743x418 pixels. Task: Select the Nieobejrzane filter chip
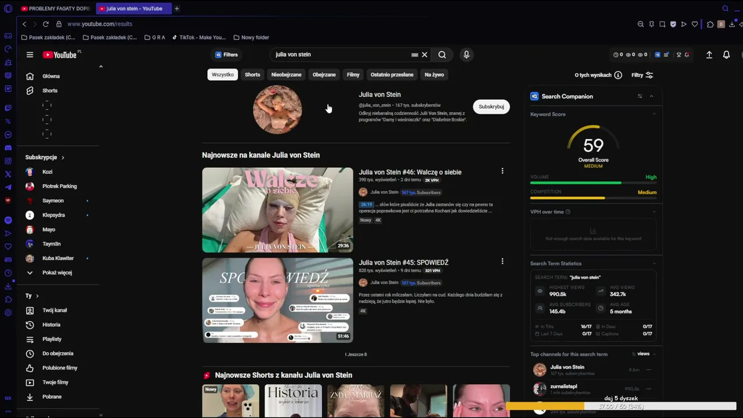tap(286, 74)
